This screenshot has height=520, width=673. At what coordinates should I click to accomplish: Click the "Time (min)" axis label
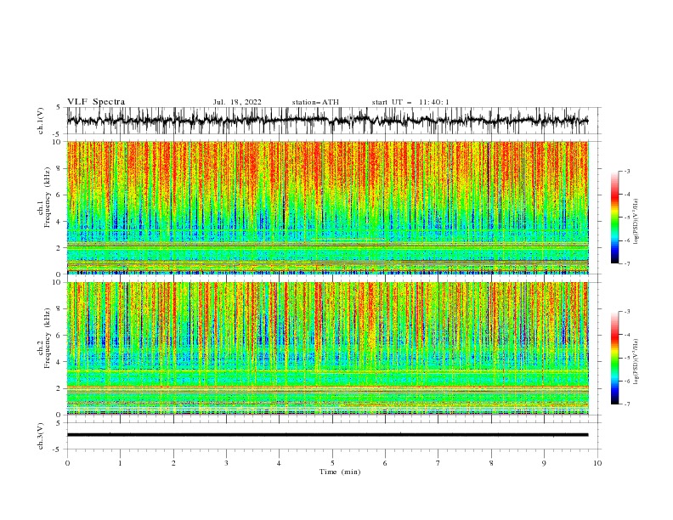tap(340, 472)
